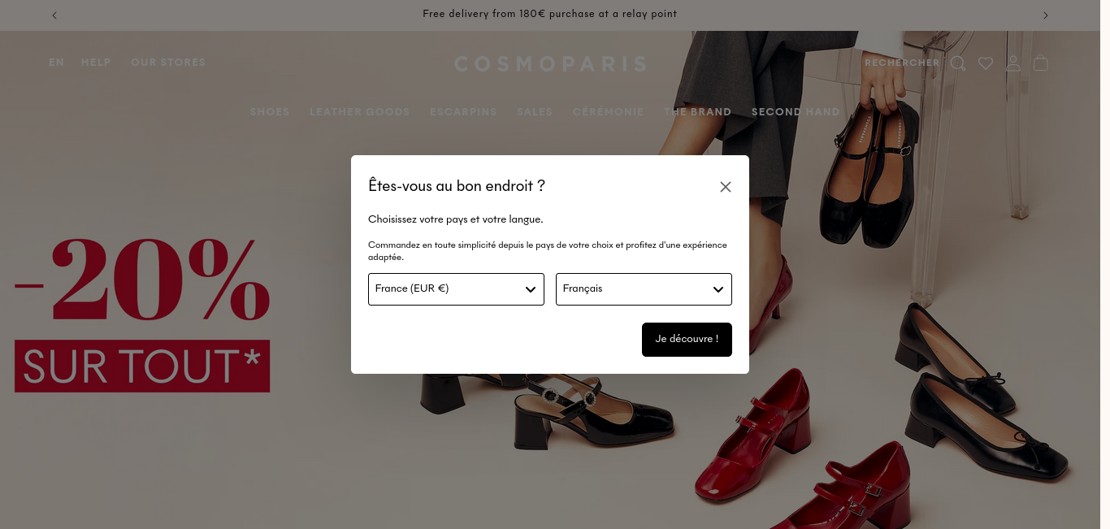The image size is (1110, 529).
Task: Open the HELP link
Action: [x=96, y=63]
